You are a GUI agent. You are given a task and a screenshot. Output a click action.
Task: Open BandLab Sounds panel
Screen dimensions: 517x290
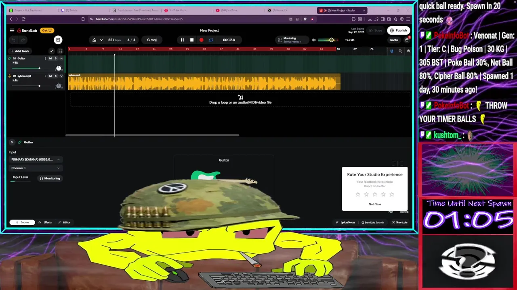(x=372, y=222)
